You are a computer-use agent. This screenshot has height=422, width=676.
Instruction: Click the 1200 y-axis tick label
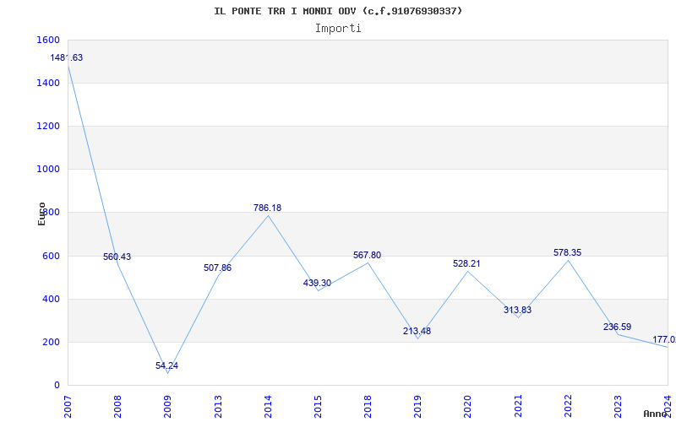pyautogui.click(x=48, y=126)
